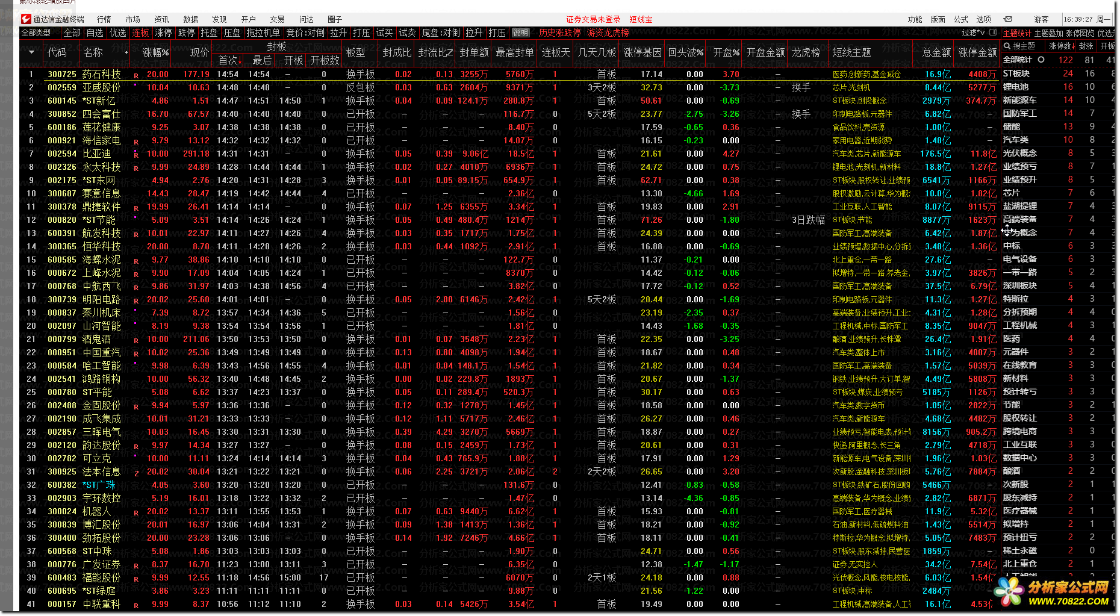Open the 发现 menu

pos(220,19)
